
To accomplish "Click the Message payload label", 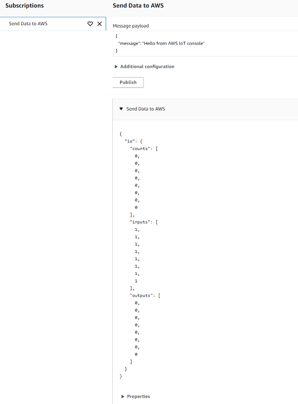I will coord(131,26).
